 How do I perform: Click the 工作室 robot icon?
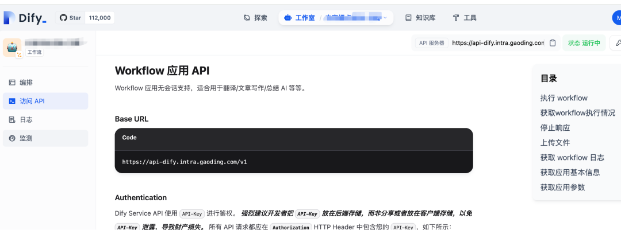(288, 18)
